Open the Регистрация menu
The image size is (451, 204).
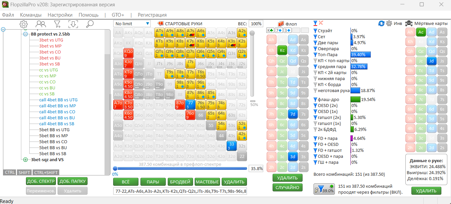152,15
